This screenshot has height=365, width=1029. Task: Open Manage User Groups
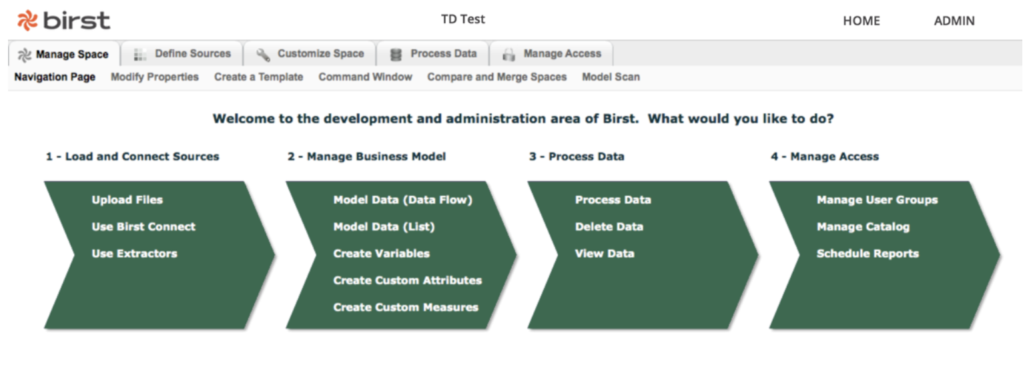click(x=877, y=200)
